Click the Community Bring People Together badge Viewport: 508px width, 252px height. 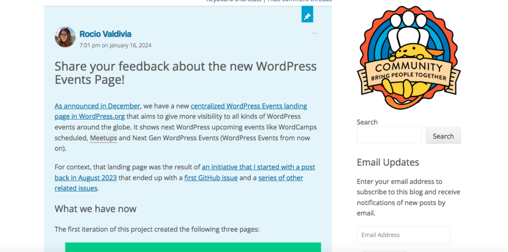[409, 58]
